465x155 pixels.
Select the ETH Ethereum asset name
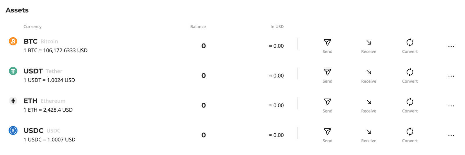(x=31, y=101)
